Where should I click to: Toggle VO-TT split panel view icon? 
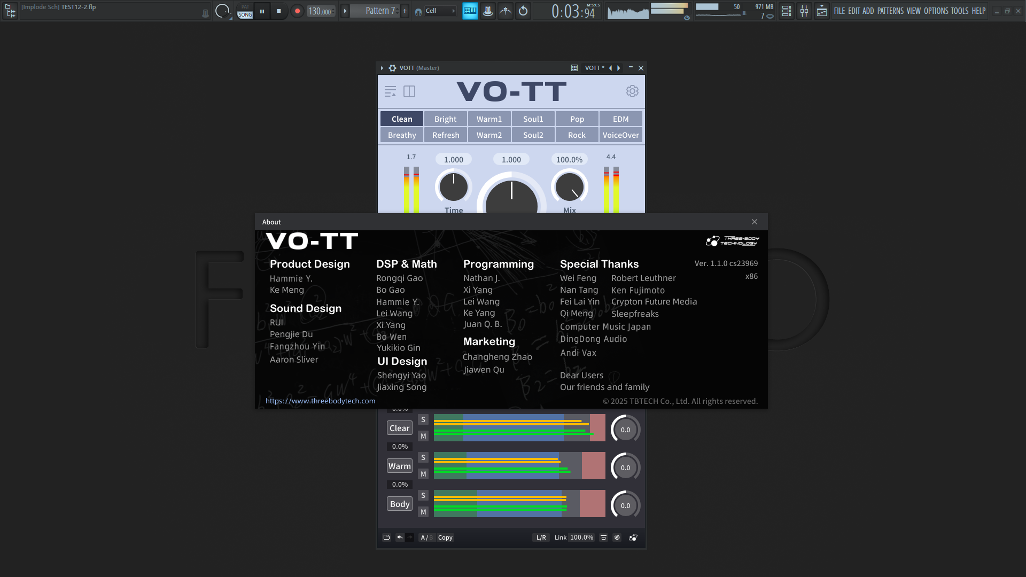409,91
